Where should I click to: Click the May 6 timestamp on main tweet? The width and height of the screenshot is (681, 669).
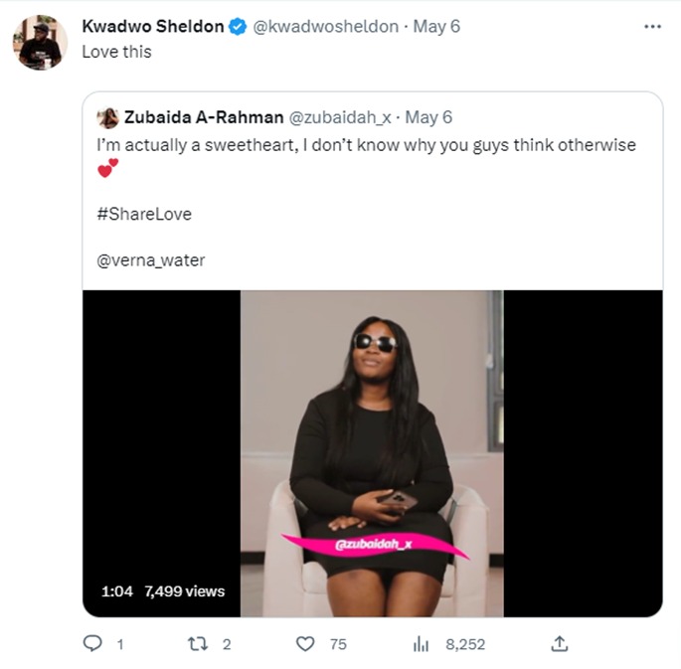436,27
